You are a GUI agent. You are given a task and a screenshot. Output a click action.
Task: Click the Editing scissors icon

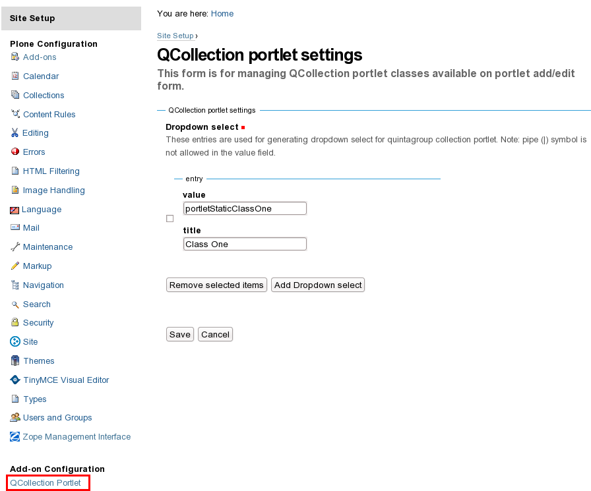(15, 133)
